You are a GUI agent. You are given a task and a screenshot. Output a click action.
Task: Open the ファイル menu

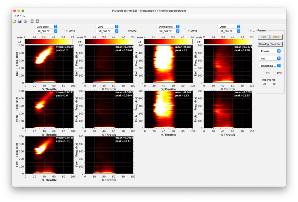pyautogui.click(x=19, y=16)
